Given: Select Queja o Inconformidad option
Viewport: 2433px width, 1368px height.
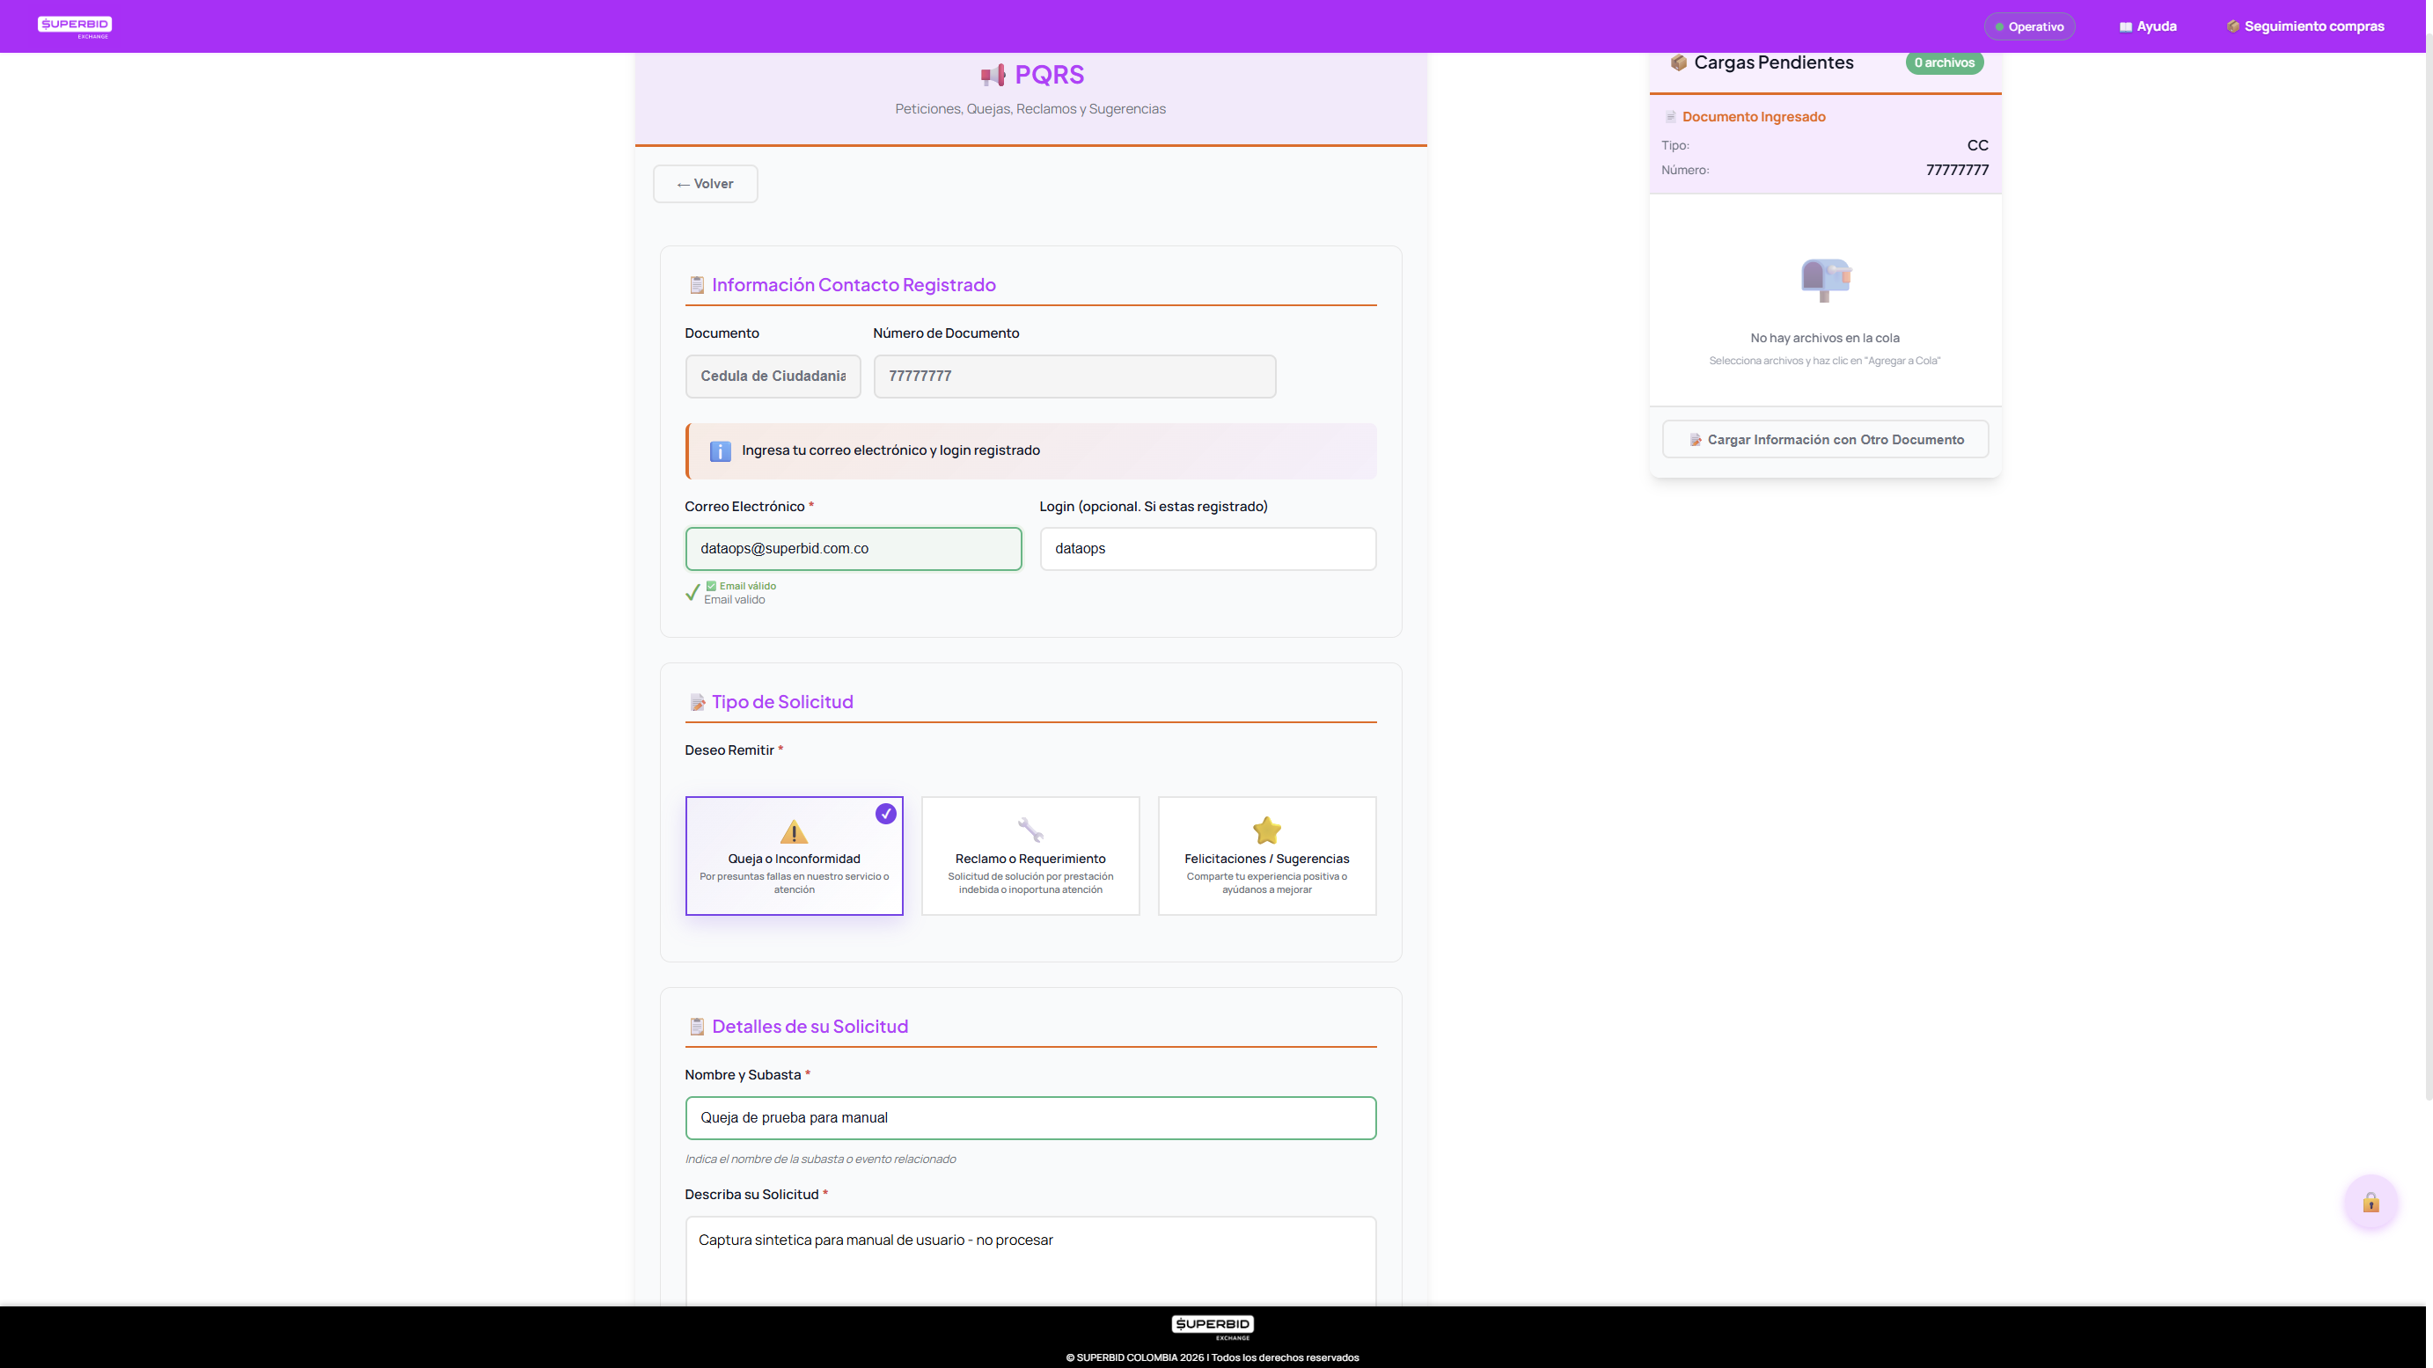Looking at the screenshot, I should pyautogui.click(x=794, y=858).
